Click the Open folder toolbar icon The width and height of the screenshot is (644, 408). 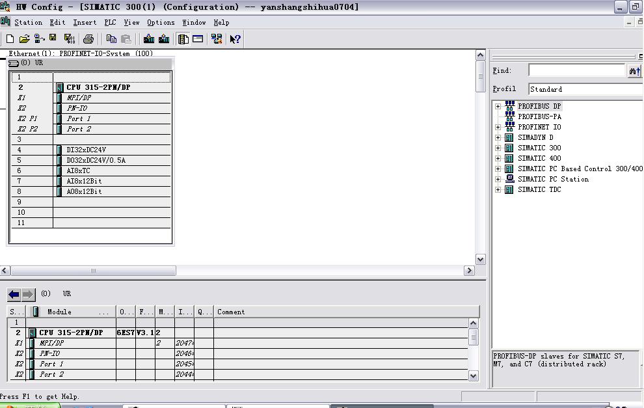point(25,39)
